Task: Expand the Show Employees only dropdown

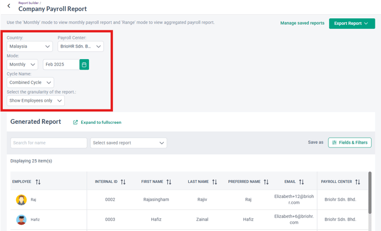Action: click(35, 101)
